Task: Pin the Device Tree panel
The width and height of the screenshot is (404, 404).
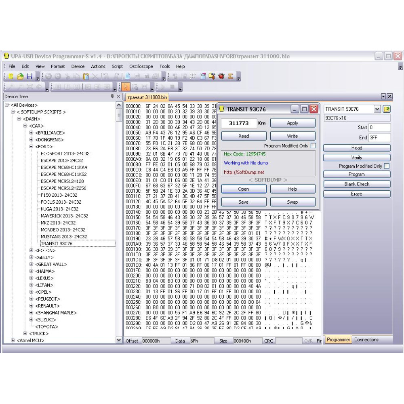Action: 112,97
